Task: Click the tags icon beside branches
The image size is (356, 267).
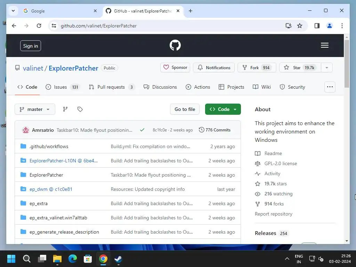Action: tap(80, 109)
